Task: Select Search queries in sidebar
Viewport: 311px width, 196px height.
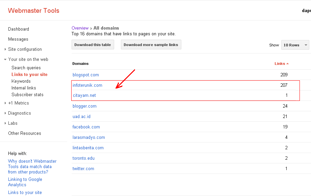Action: coord(26,68)
